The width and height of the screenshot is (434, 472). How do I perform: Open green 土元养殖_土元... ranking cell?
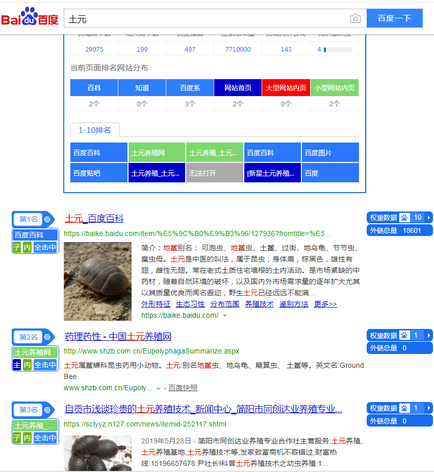pos(215,153)
